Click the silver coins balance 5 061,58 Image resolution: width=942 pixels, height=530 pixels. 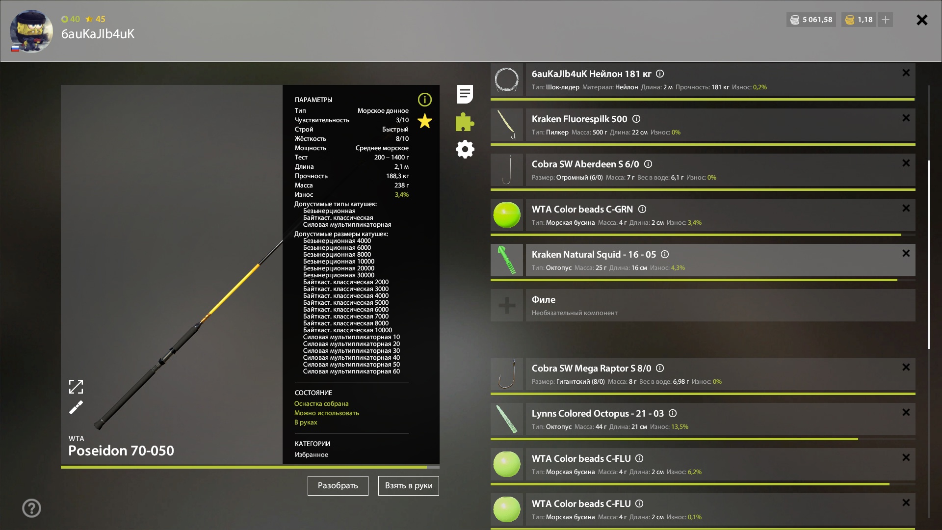pyautogui.click(x=811, y=20)
